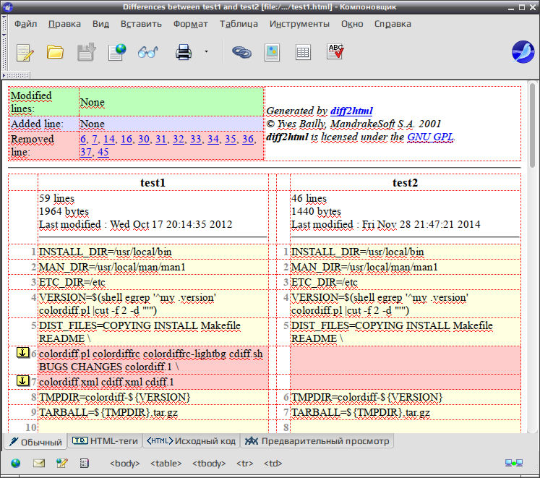
Task: Click removed line link 33
Action: pyautogui.click(x=196, y=139)
